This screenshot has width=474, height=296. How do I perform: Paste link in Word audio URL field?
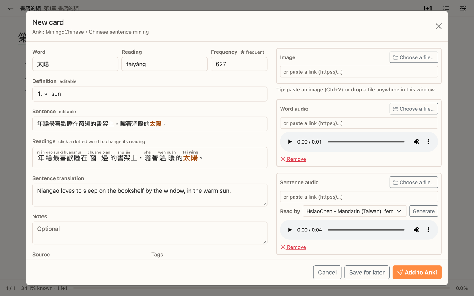tap(359, 123)
